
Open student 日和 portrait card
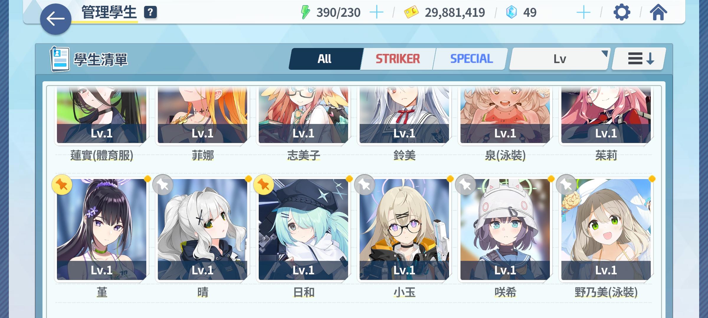303,229
